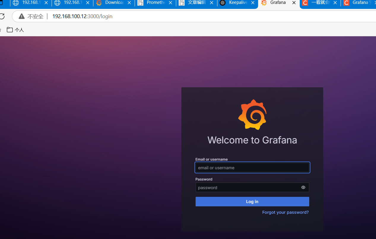Click the insecure connection warning icon
Viewport: 376px width, 239px height.
[22, 16]
